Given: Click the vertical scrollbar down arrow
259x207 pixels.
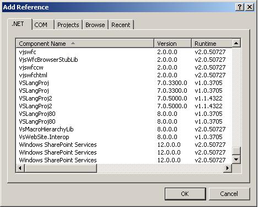Looking at the screenshot, I should [236, 159].
